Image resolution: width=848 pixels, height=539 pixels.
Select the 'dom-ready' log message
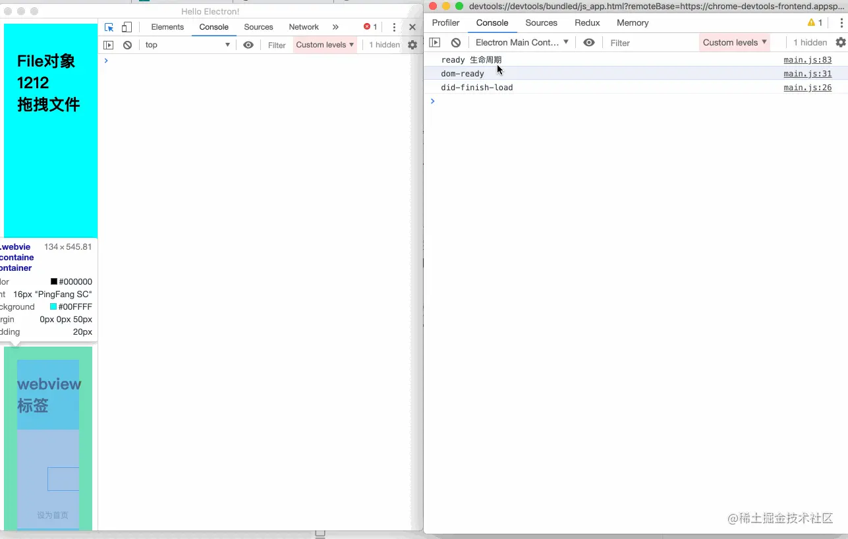tap(463, 74)
